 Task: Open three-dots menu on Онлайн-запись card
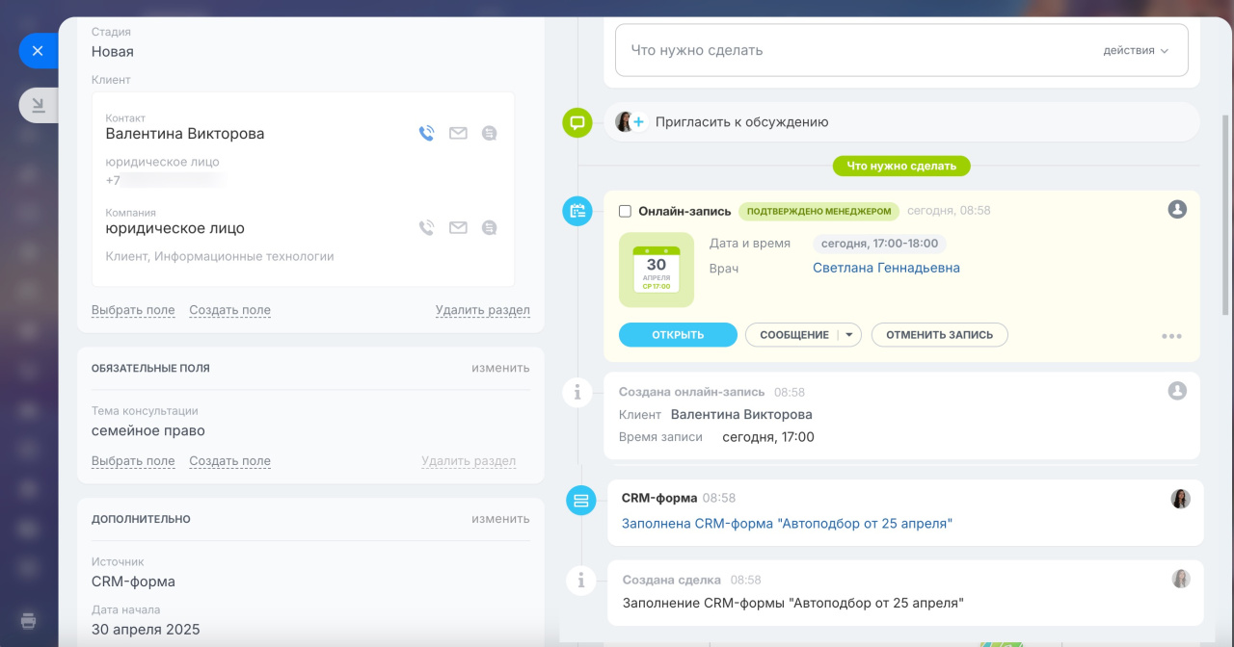[1171, 336]
